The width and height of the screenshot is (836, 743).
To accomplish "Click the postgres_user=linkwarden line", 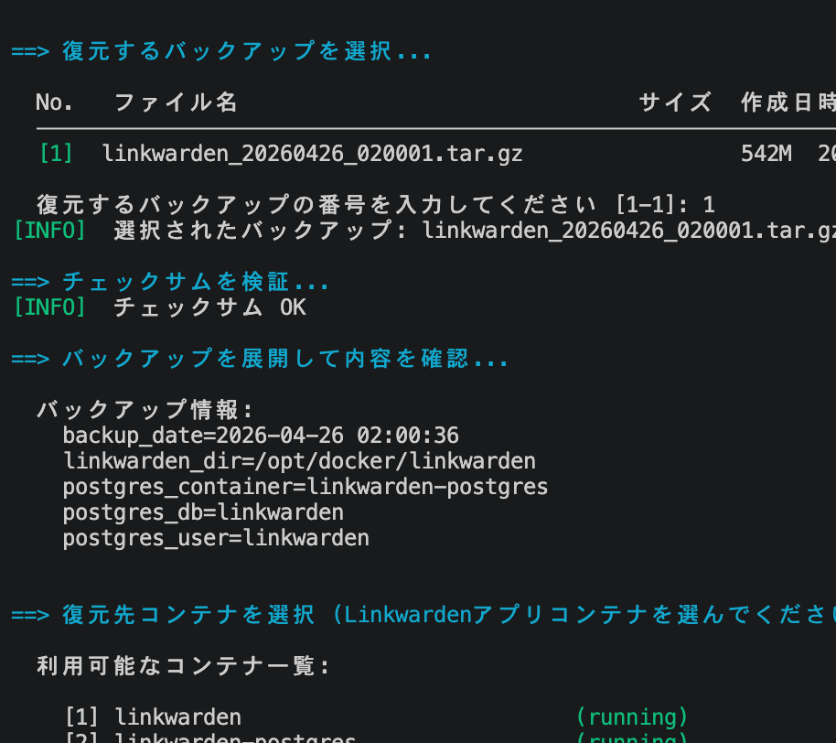I will (216, 537).
